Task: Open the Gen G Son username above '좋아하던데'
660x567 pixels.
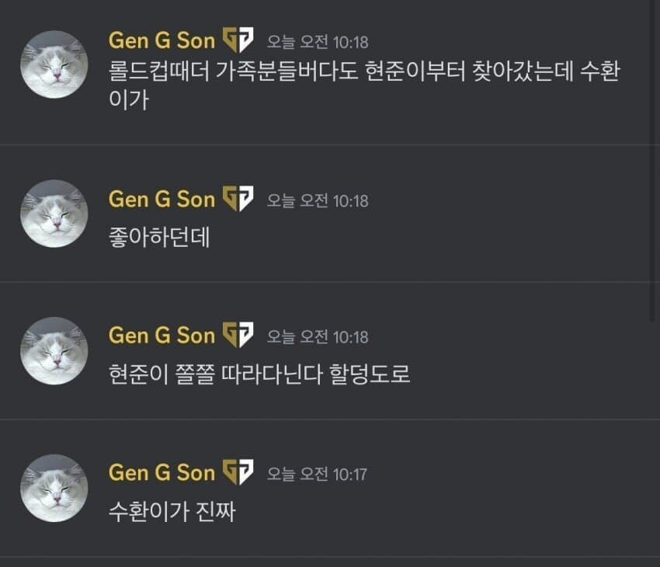Action: (x=162, y=199)
